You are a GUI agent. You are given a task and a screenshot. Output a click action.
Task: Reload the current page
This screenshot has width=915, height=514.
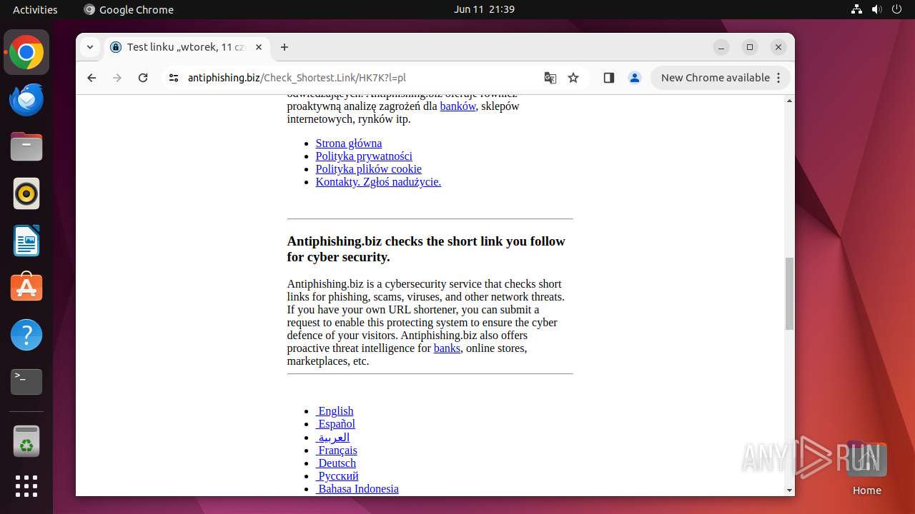click(x=143, y=78)
